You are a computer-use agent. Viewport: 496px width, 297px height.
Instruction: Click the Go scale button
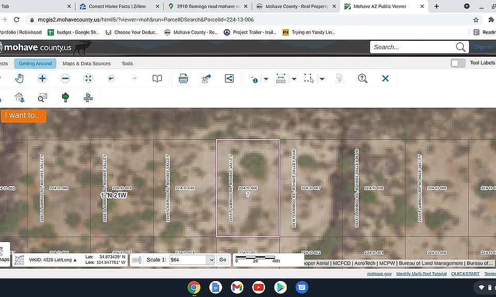click(x=223, y=260)
